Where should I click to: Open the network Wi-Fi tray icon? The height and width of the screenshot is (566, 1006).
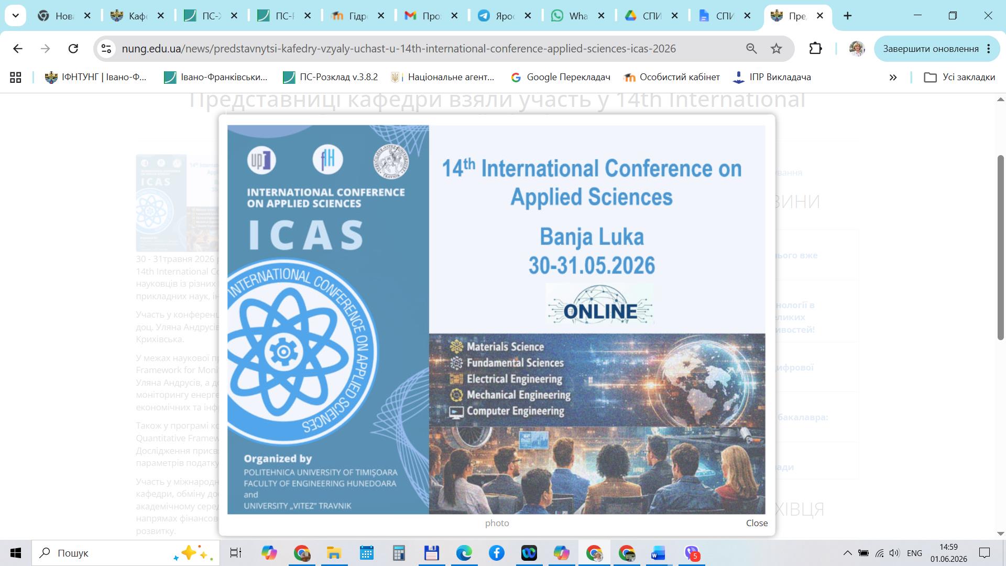tap(880, 553)
